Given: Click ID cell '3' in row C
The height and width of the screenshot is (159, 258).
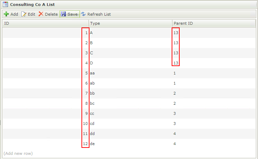Looking at the screenshot, I should (x=86, y=53).
